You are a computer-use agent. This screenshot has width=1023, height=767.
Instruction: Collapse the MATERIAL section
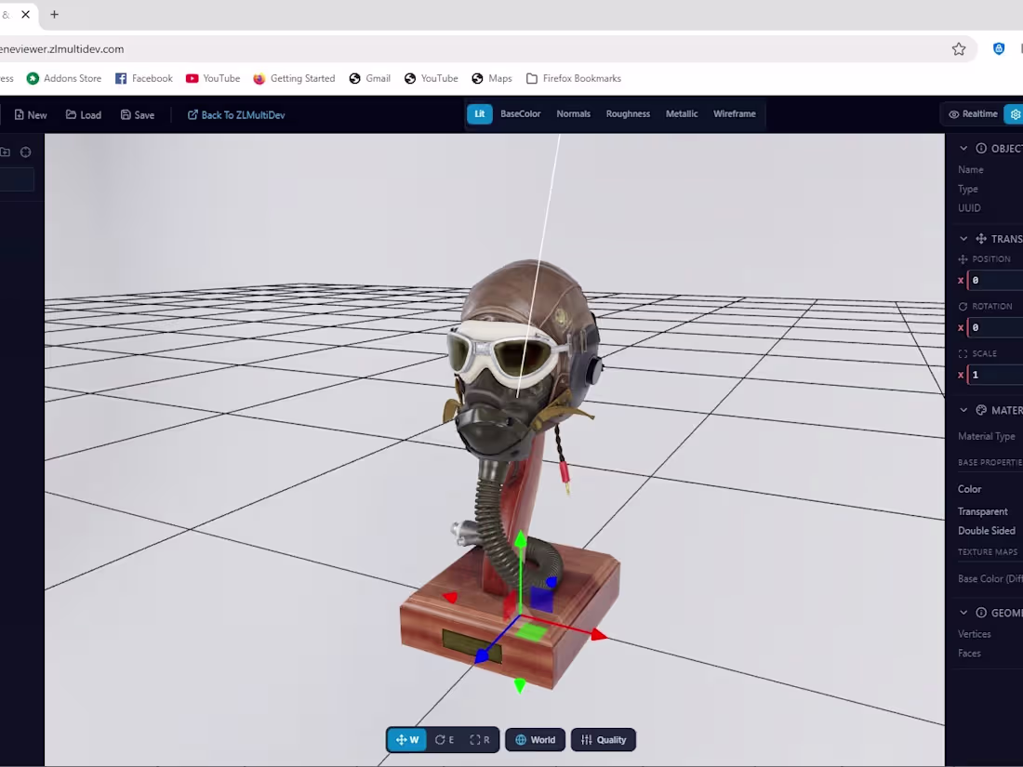click(x=963, y=410)
